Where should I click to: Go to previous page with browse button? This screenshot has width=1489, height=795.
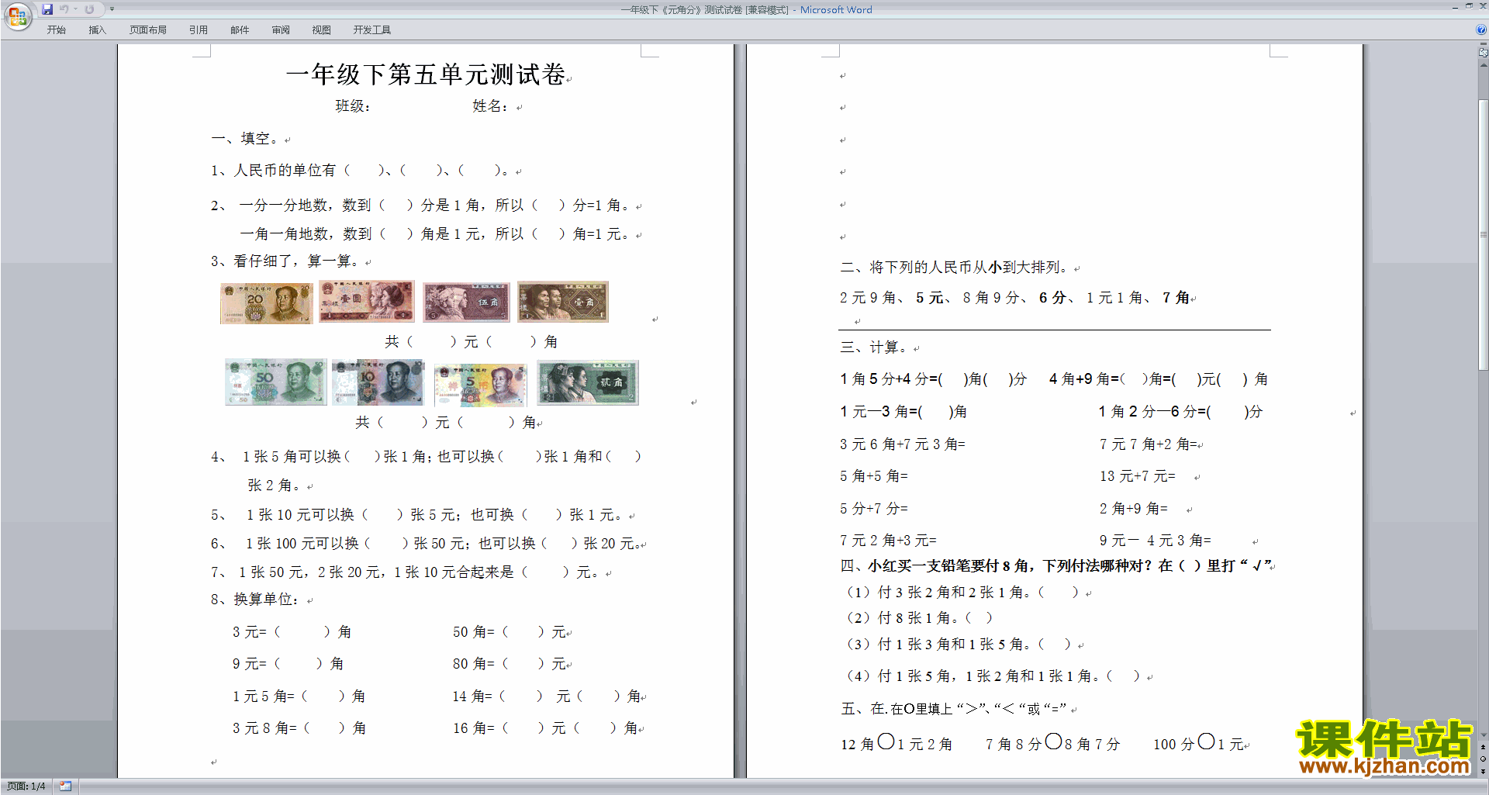click(x=1484, y=747)
